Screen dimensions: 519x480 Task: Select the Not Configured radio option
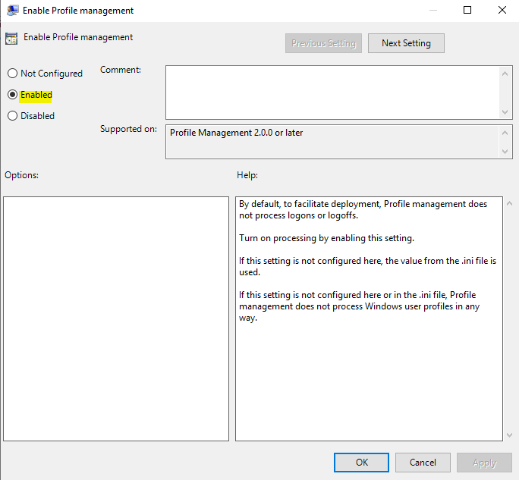point(12,74)
